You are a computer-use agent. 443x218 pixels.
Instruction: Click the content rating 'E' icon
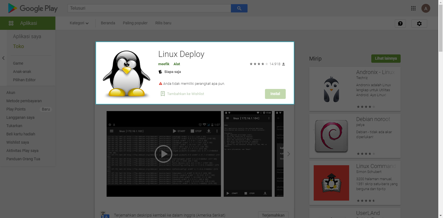160,72
